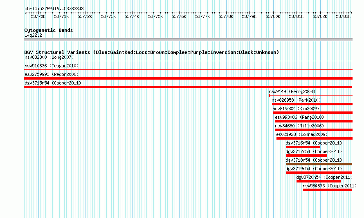
Task: Click the short red bar under dgv3716n54 (Cooper2011)
Action: coord(303,147)
